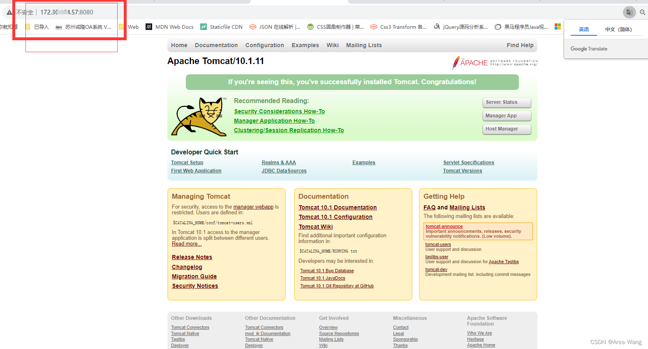648x349 pixels.
Task: Click the Google Translate icon in address bar
Action: pos(629,12)
